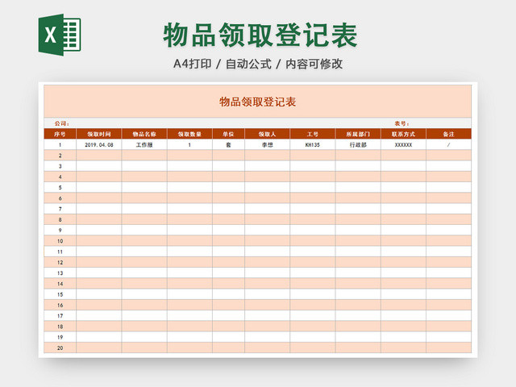Select serial number cell 9
The height and width of the screenshot is (387, 516).
pos(60,230)
